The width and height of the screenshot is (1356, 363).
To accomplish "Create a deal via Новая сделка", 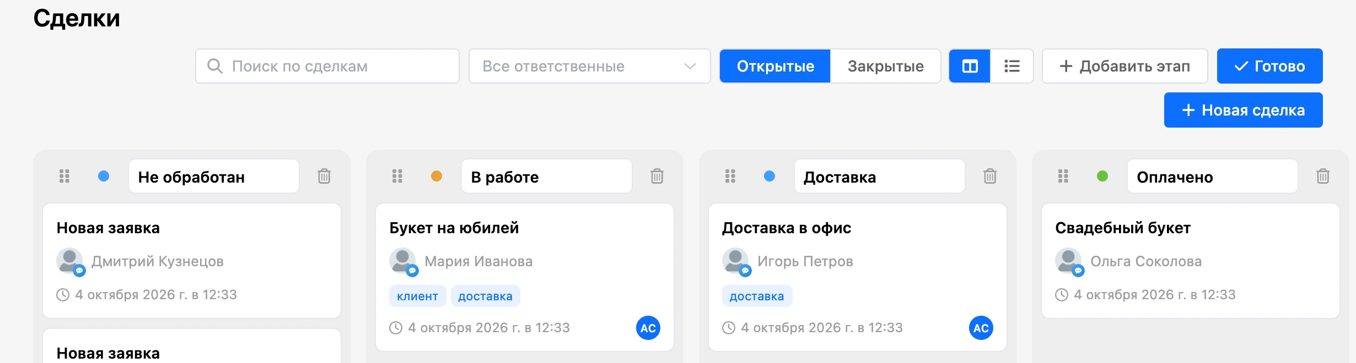I will click(x=1243, y=110).
